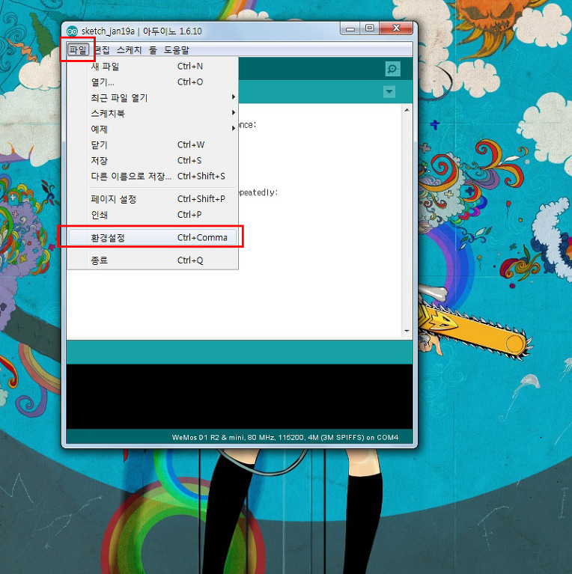Viewport: 572px width, 574px height.
Task: Expand the 최근 파일 열기 submenu arrow
Action: click(234, 97)
